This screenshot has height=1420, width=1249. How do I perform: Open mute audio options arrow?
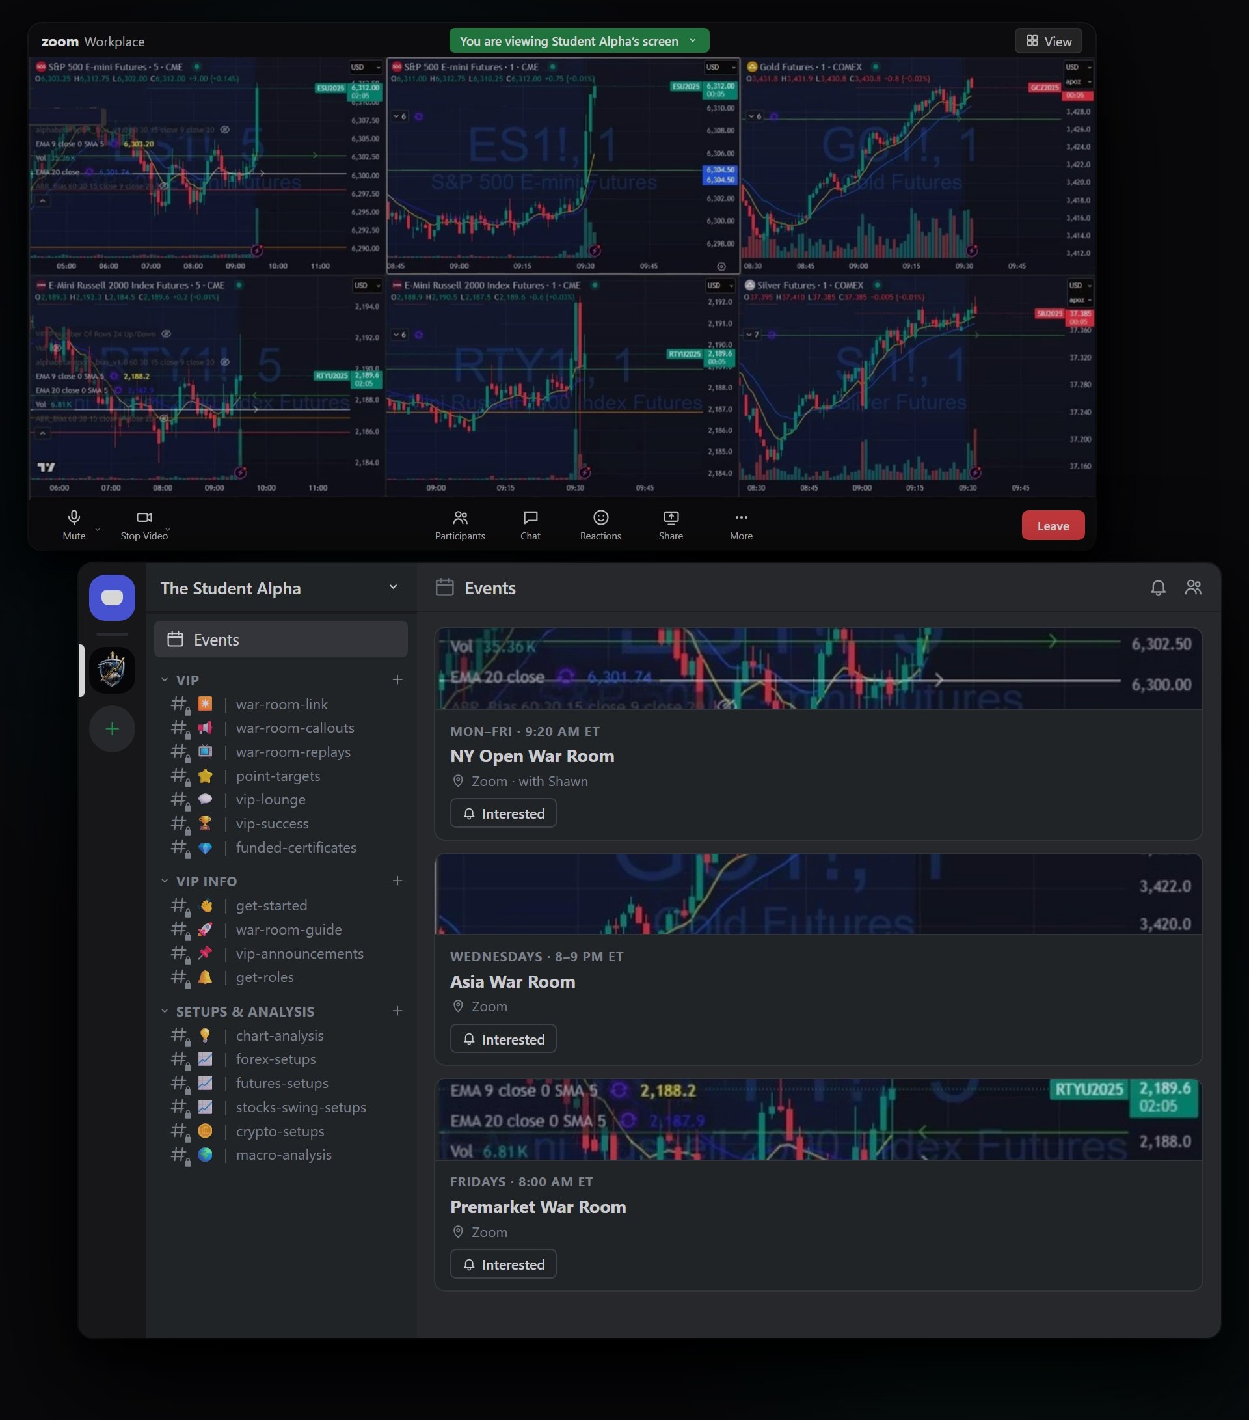pyautogui.click(x=97, y=529)
